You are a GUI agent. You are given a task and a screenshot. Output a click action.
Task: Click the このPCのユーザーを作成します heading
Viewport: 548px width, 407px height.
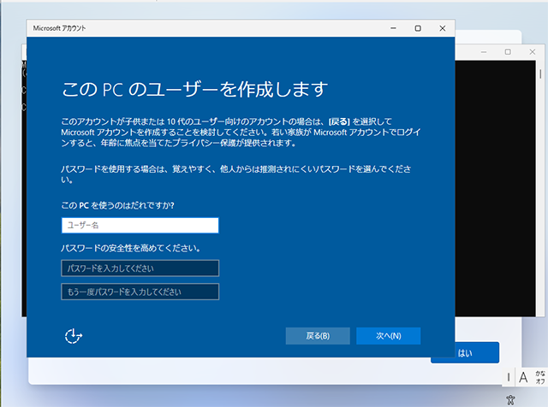pos(195,89)
